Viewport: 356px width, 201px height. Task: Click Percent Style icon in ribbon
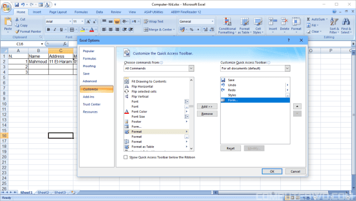click(191, 29)
